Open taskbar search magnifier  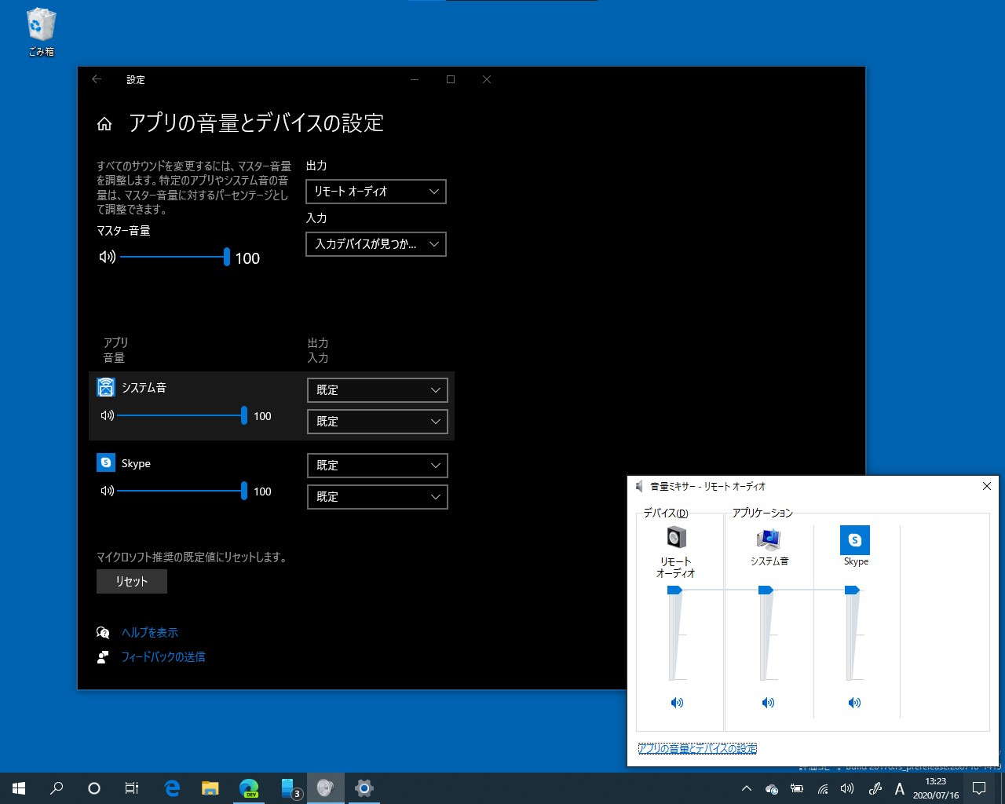(57, 788)
